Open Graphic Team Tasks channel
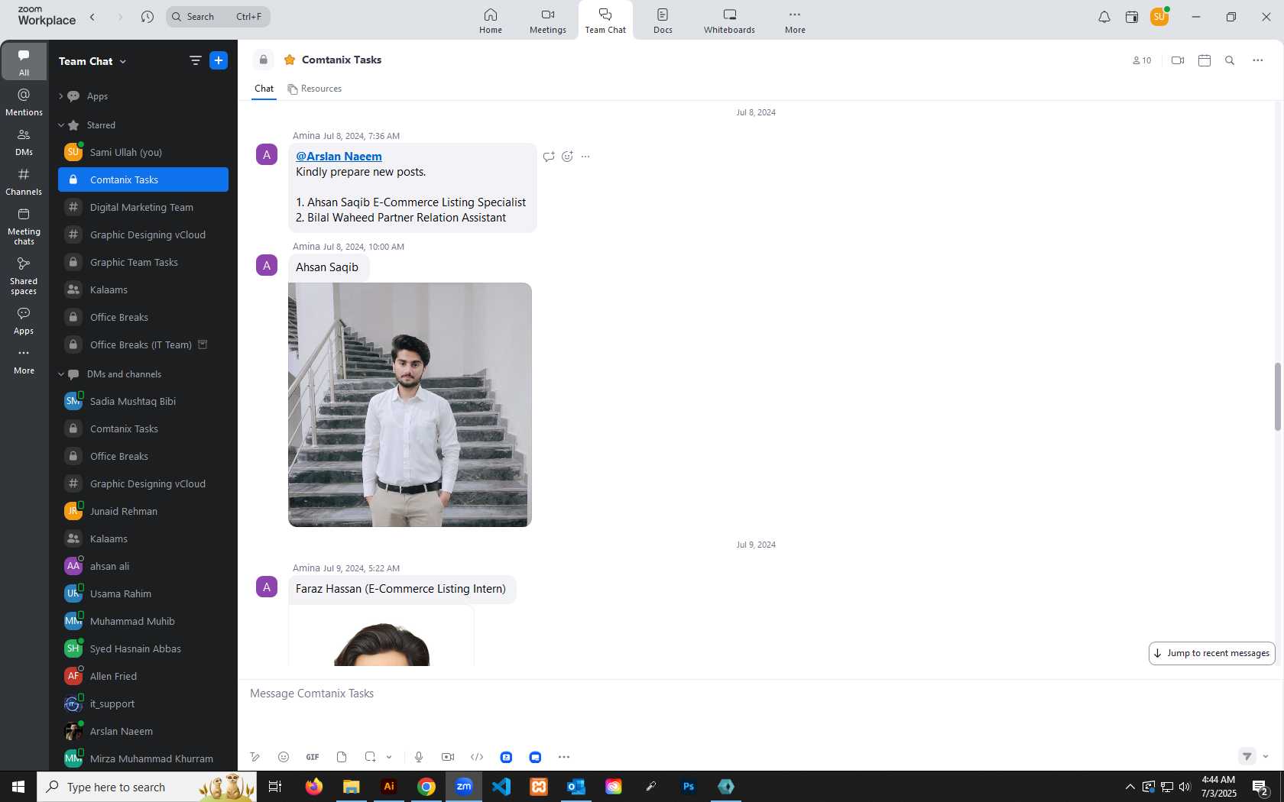 143,262
